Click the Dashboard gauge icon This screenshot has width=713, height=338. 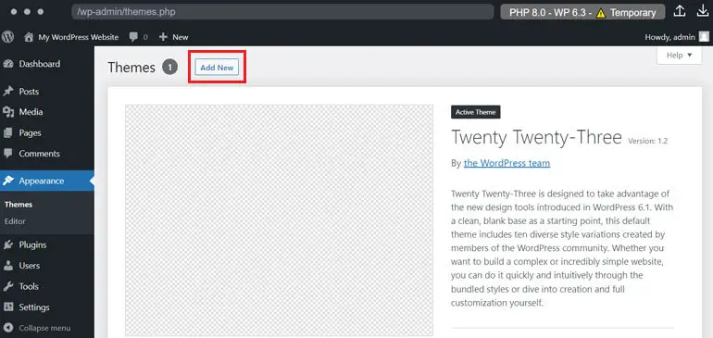(8, 64)
